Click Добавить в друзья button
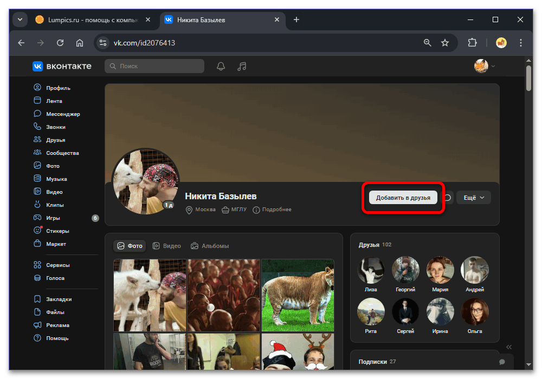The image size is (542, 379). [x=403, y=198]
